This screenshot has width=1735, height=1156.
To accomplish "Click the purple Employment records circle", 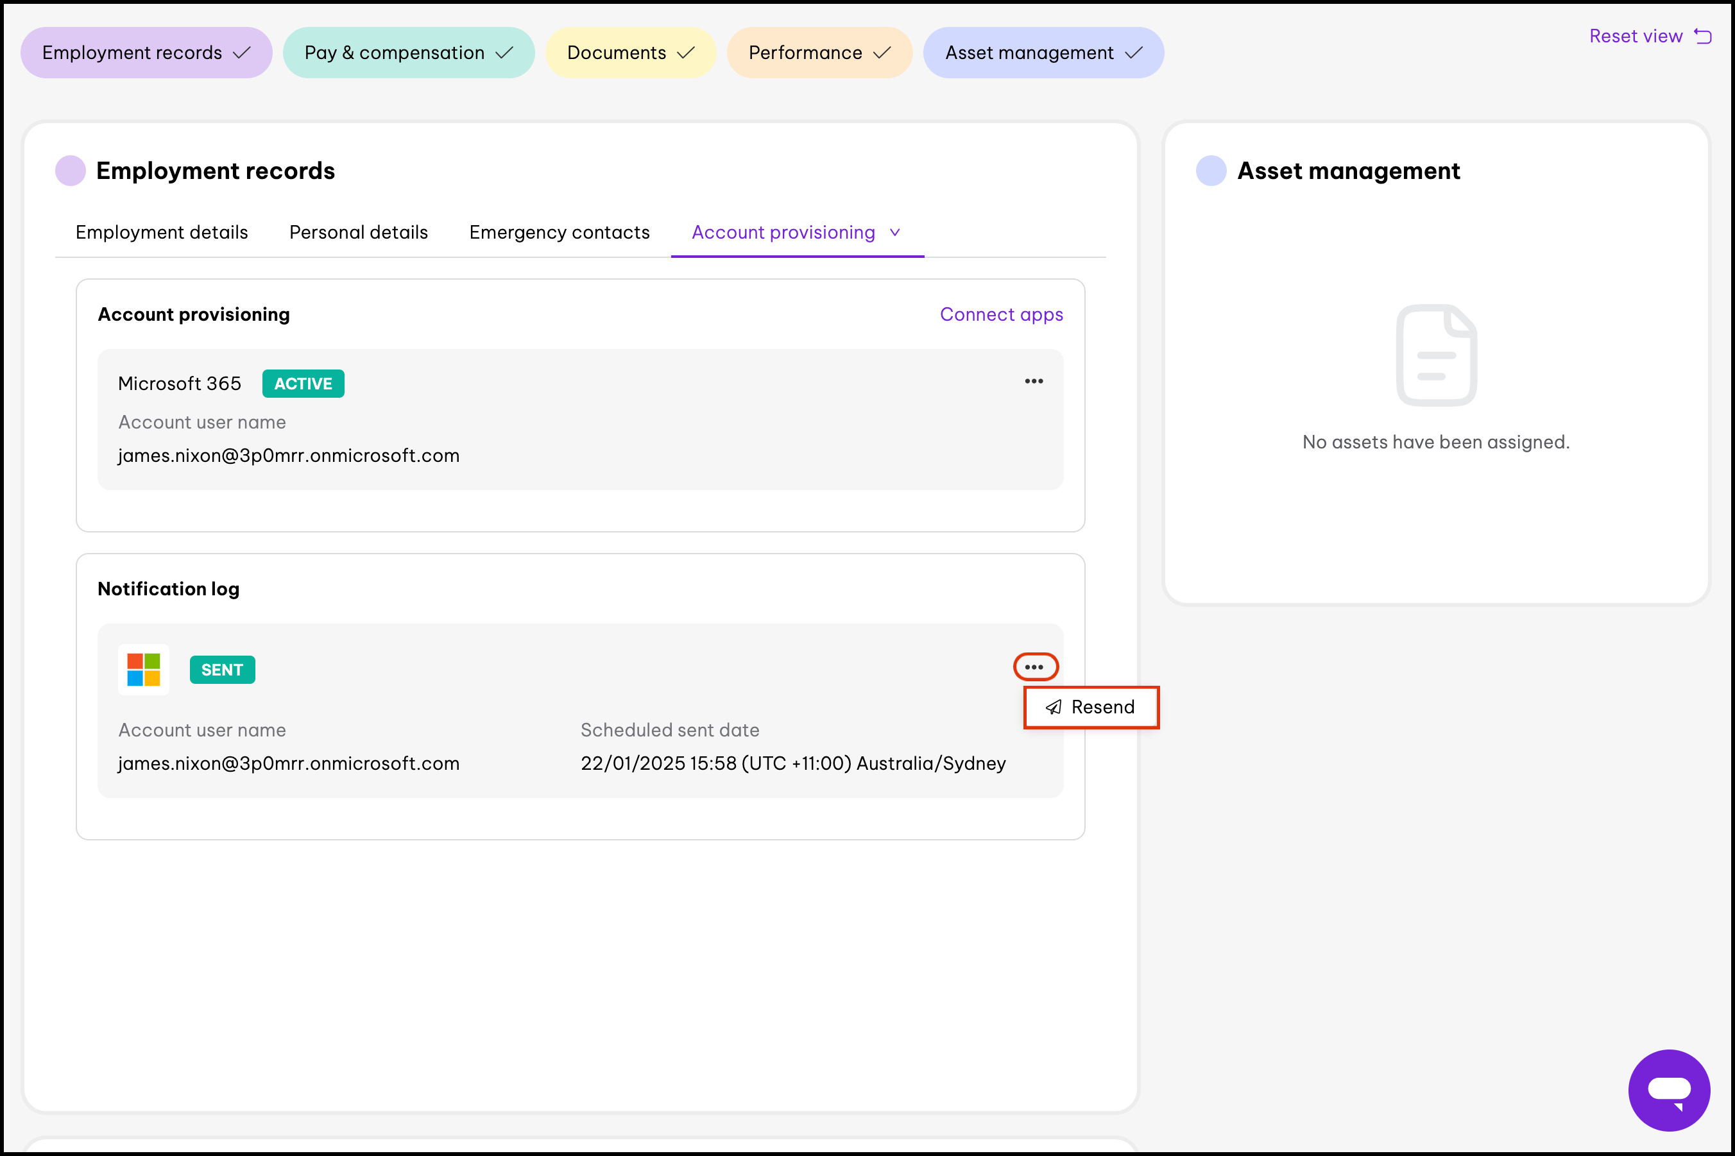I will [x=71, y=171].
